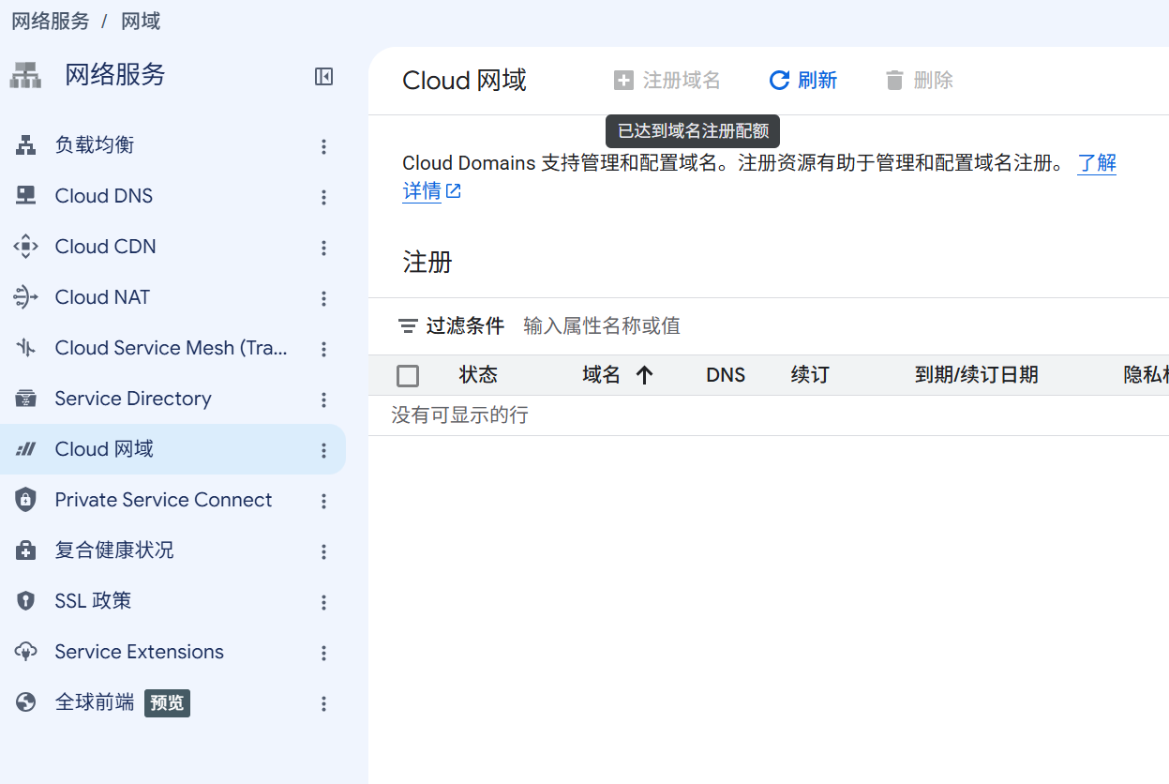Open the more menu for Cloud CDN
The width and height of the screenshot is (1169, 784).
tap(323, 248)
